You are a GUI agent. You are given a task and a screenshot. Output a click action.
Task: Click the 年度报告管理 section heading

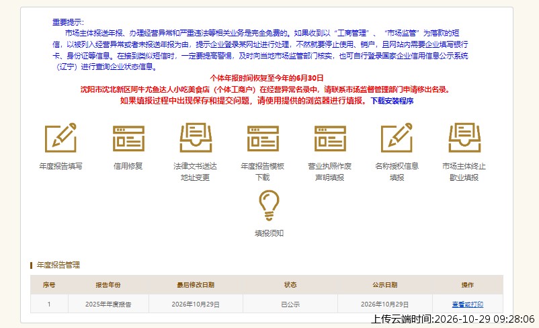pos(58,265)
